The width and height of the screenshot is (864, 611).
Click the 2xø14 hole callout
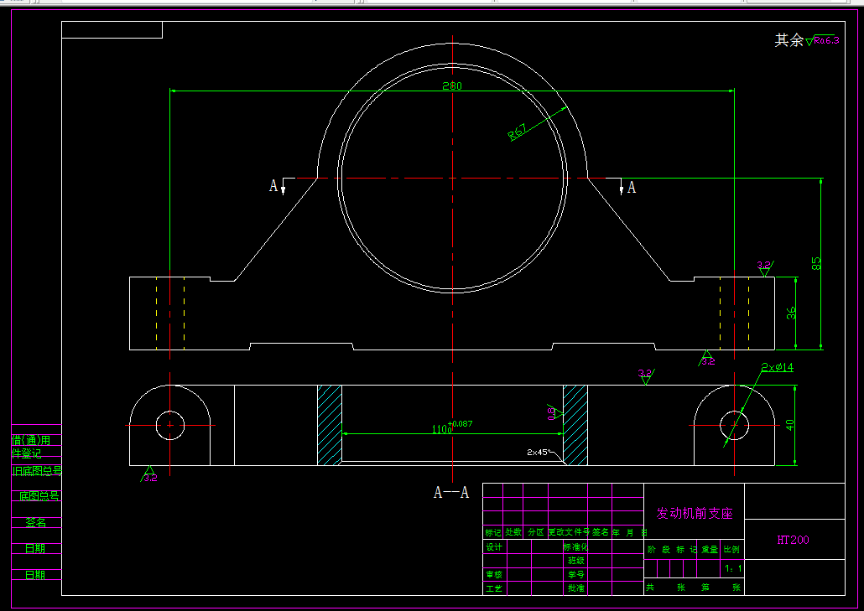pos(777,367)
